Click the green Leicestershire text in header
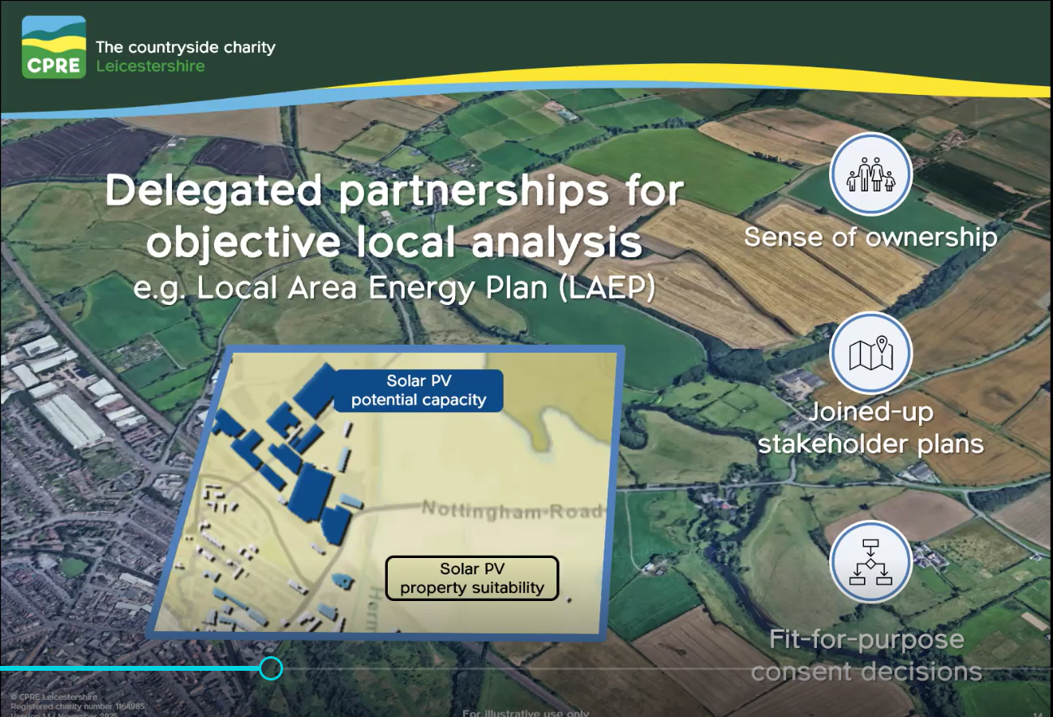 (150, 66)
